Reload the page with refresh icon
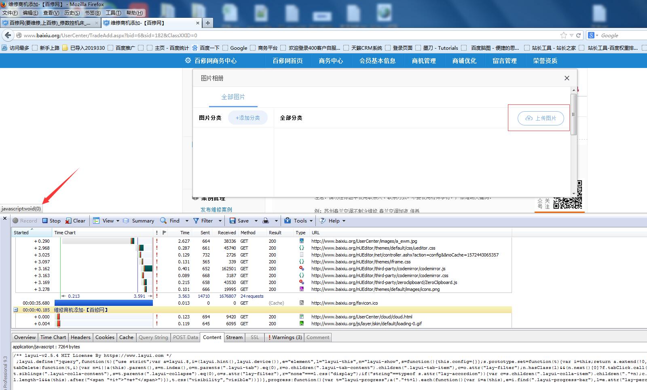This screenshot has height=390, width=647. click(x=578, y=35)
